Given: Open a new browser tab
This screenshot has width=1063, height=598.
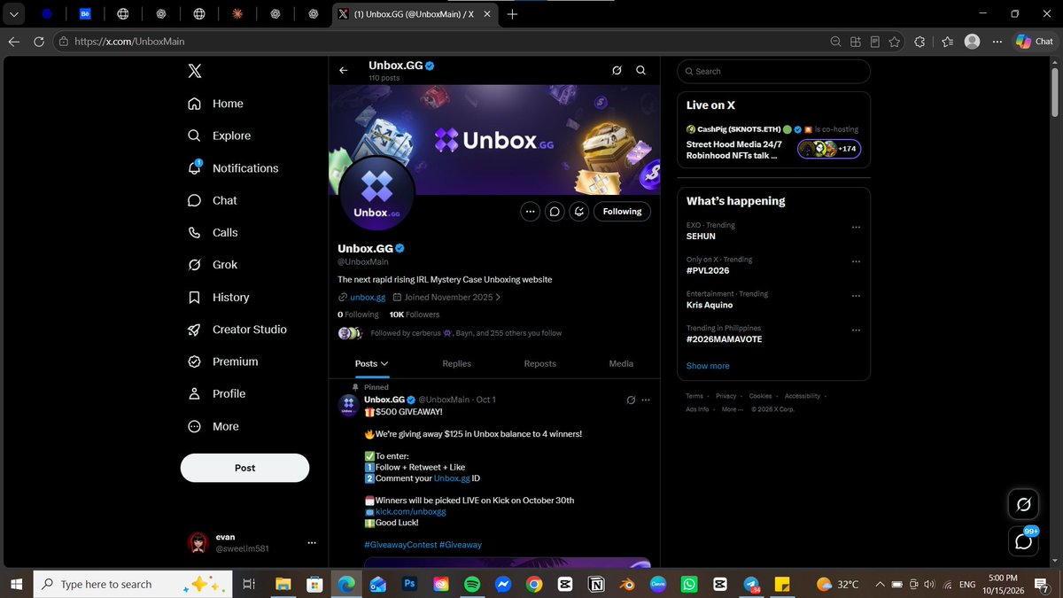Looking at the screenshot, I should click(512, 14).
